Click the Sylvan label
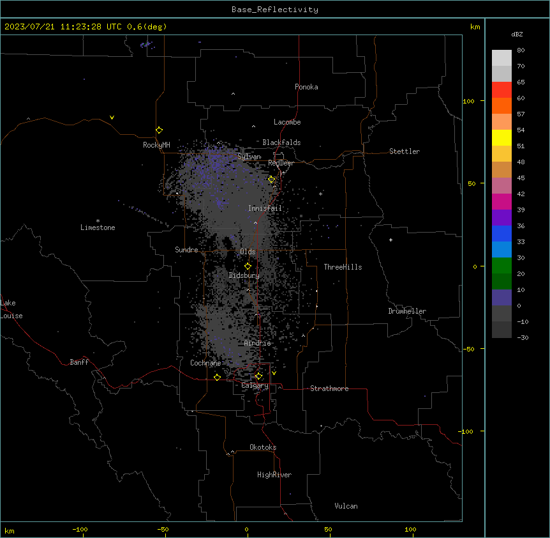This screenshot has height=538, width=550. coord(249,157)
